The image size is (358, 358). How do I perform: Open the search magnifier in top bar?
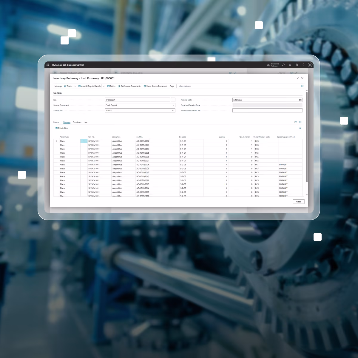(x=283, y=65)
